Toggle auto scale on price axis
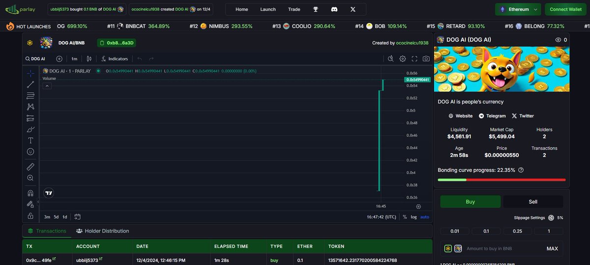Viewport: 590px width, 265px height. pos(425,217)
